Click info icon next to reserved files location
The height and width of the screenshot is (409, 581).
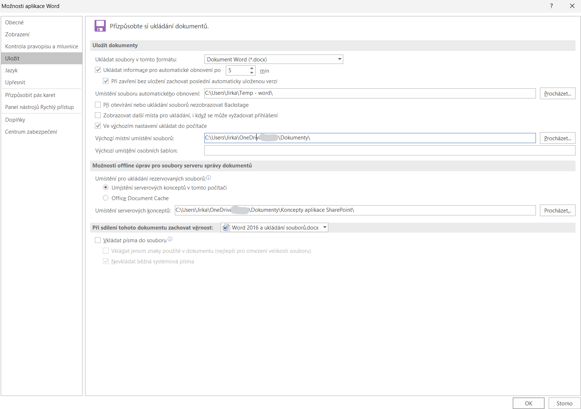[x=209, y=178]
